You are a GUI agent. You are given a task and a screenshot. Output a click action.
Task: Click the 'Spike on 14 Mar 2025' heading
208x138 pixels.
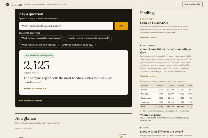tap(154, 23)
